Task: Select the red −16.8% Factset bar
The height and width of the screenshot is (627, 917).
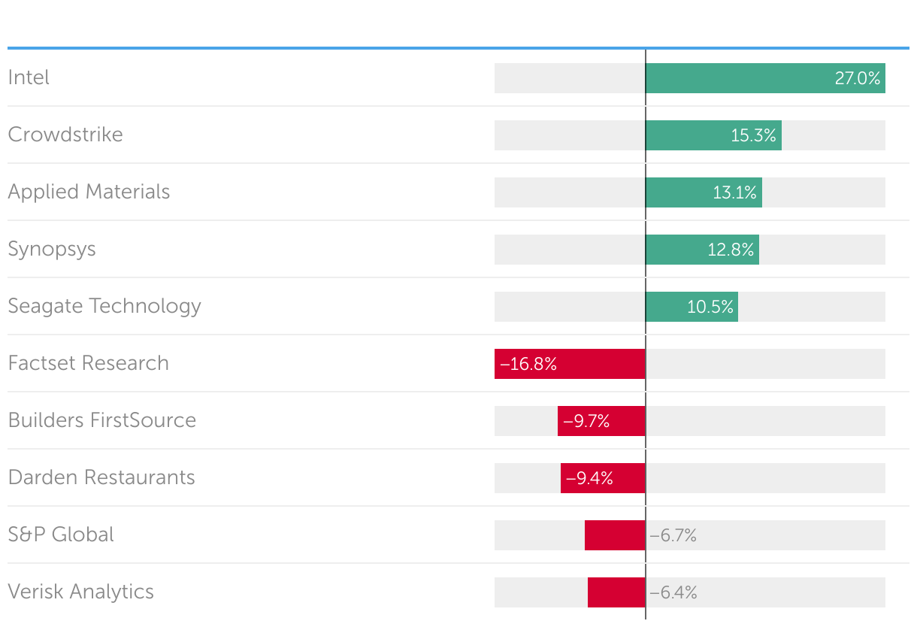Action: point(570,364)
